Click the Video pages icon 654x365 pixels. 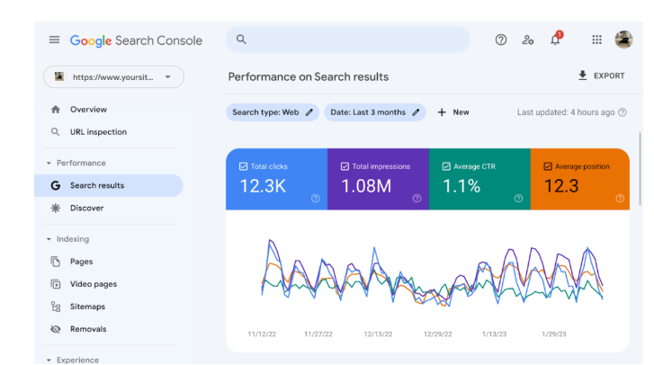[56, 284]
